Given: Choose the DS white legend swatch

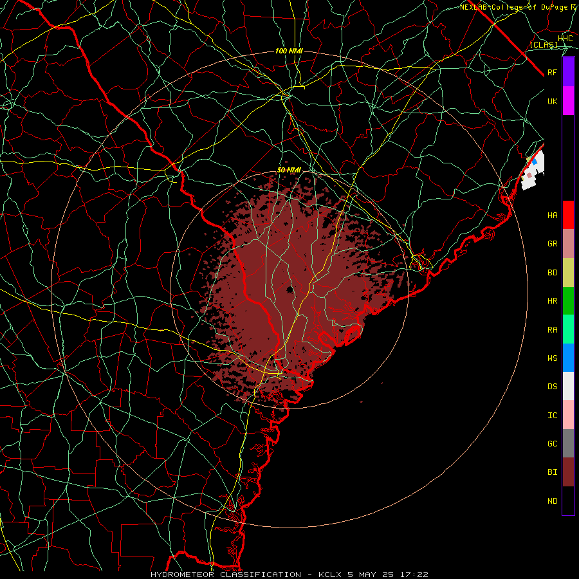Looking at the screenshot, I should [x=568, y=386].
